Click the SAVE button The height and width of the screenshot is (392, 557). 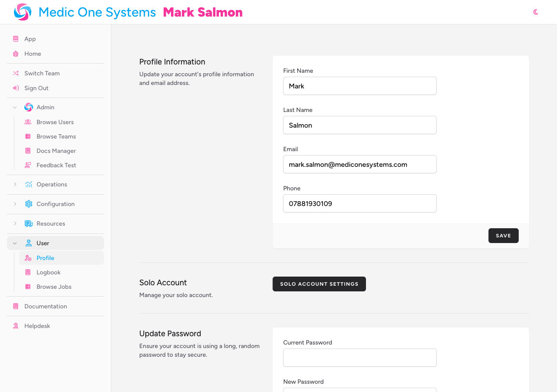click(503, 235)
